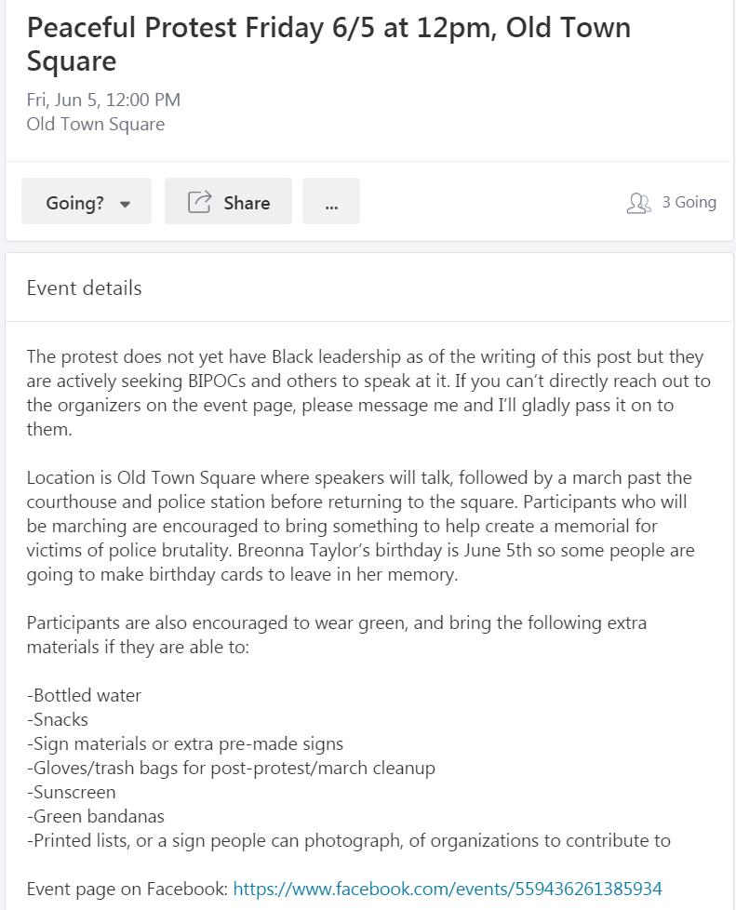Click the paragraph mentioning Black leadership
This screenshot has height=910, width=736.
[368, 393]
